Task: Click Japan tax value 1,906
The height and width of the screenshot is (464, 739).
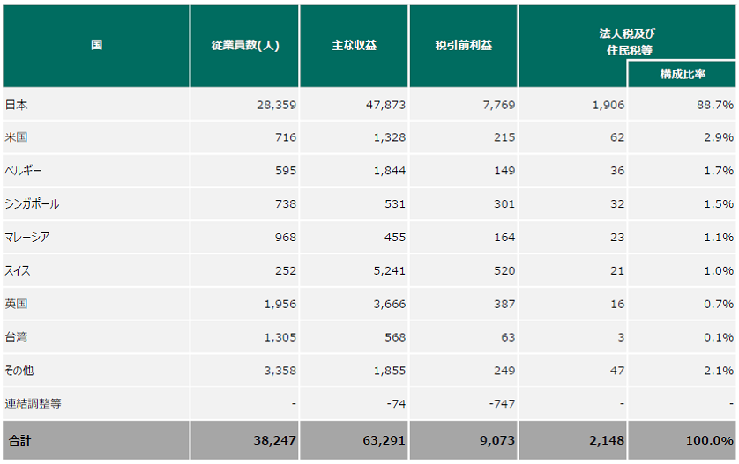Action: [608, 105]
